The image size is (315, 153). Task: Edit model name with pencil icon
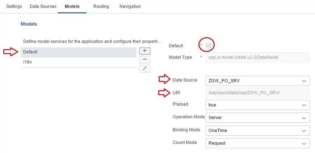pyautogui.click(x=144, y=69)
